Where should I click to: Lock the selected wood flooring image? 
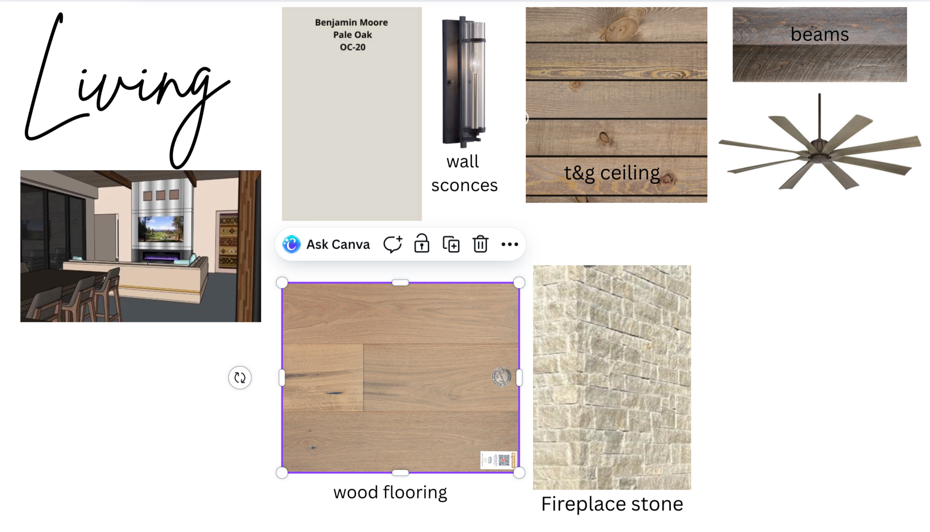422,244
